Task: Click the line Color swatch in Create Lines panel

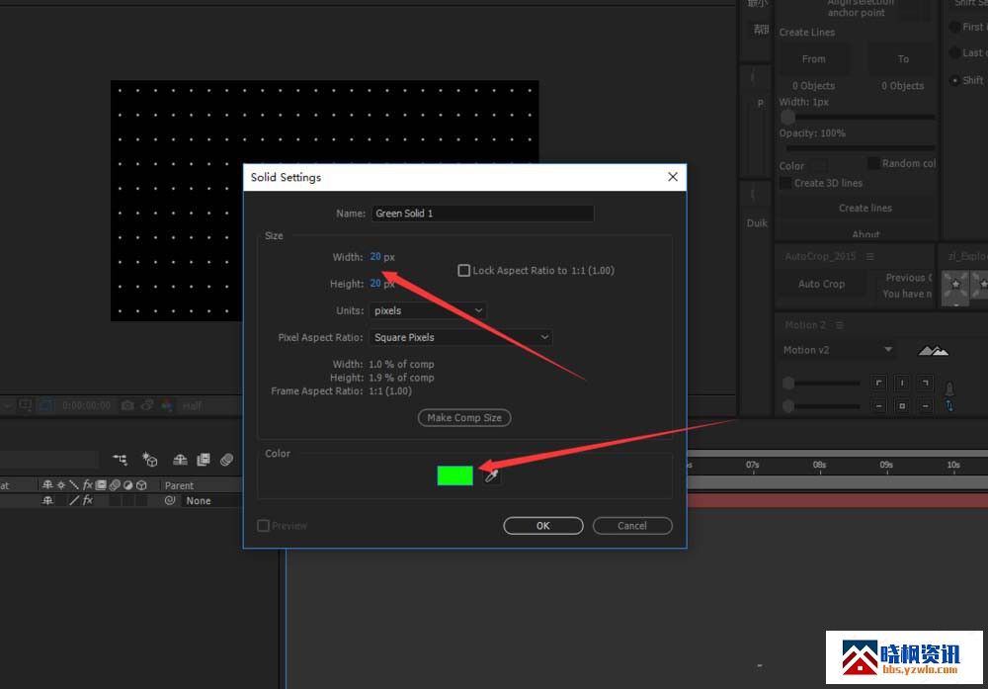Action: [819, 166]
